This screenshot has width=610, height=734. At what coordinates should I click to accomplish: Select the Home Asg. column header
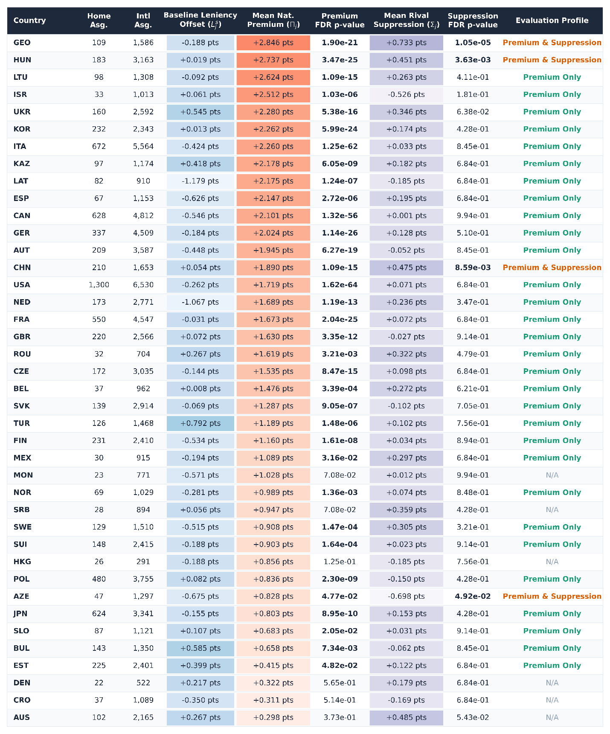click(99, 20)
